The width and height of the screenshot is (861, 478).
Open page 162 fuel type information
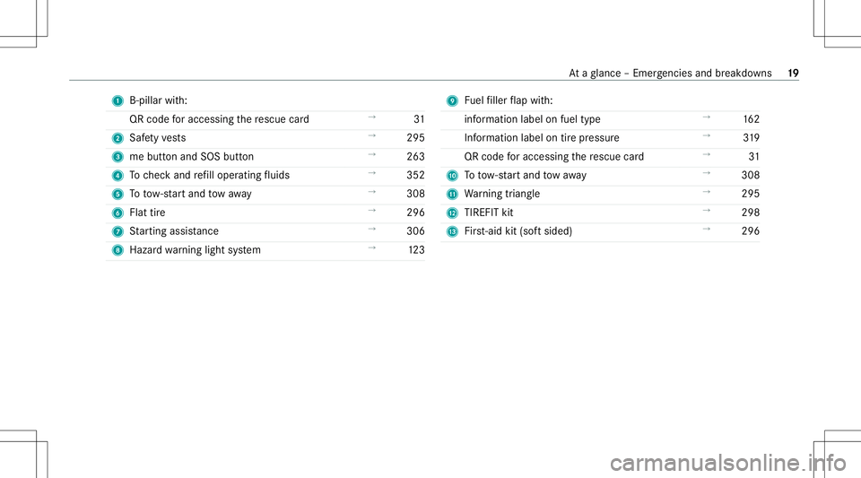(x=752, y=119)
